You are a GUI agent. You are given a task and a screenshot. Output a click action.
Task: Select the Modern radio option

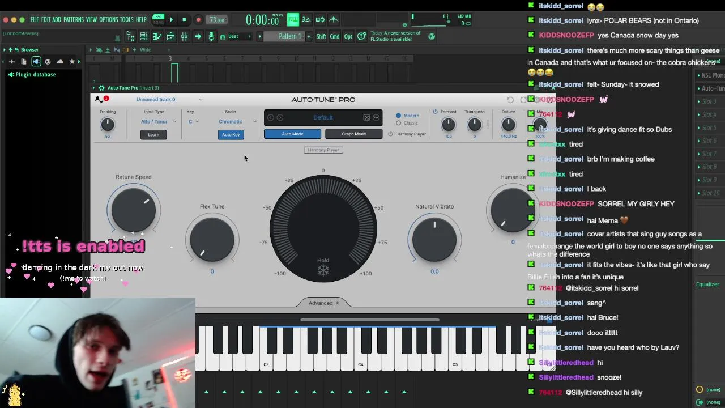pyautogui.click(x=399, y=116)
